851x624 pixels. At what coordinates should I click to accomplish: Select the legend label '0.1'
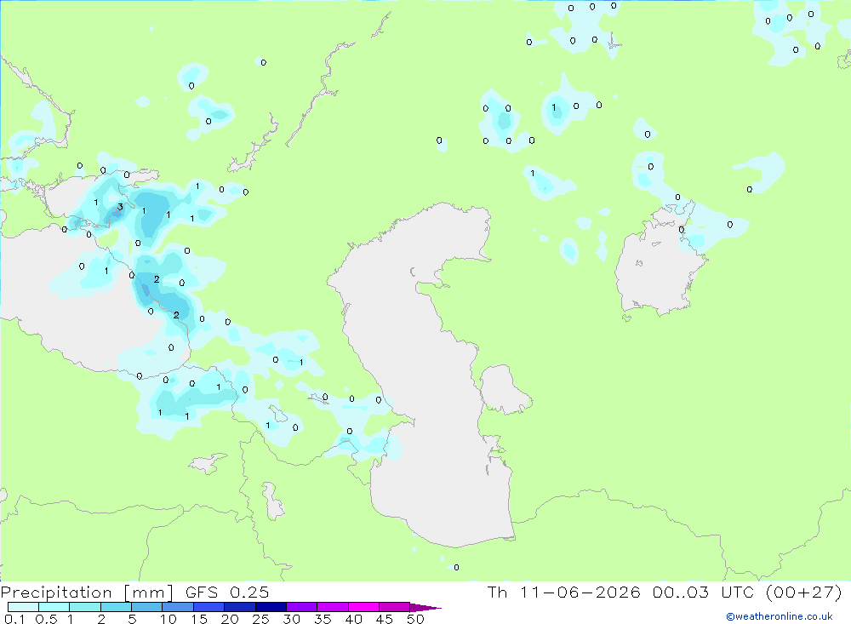(14, 619)
